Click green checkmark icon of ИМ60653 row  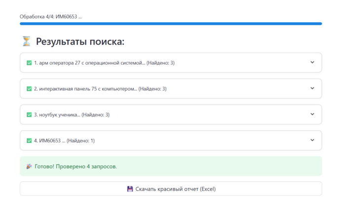[x=29, y=140]
